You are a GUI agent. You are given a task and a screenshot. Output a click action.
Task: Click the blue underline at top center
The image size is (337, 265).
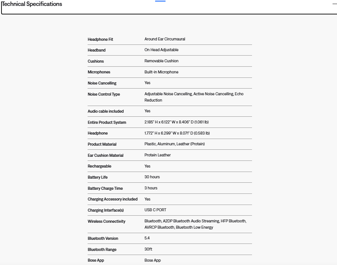(160, 1)
